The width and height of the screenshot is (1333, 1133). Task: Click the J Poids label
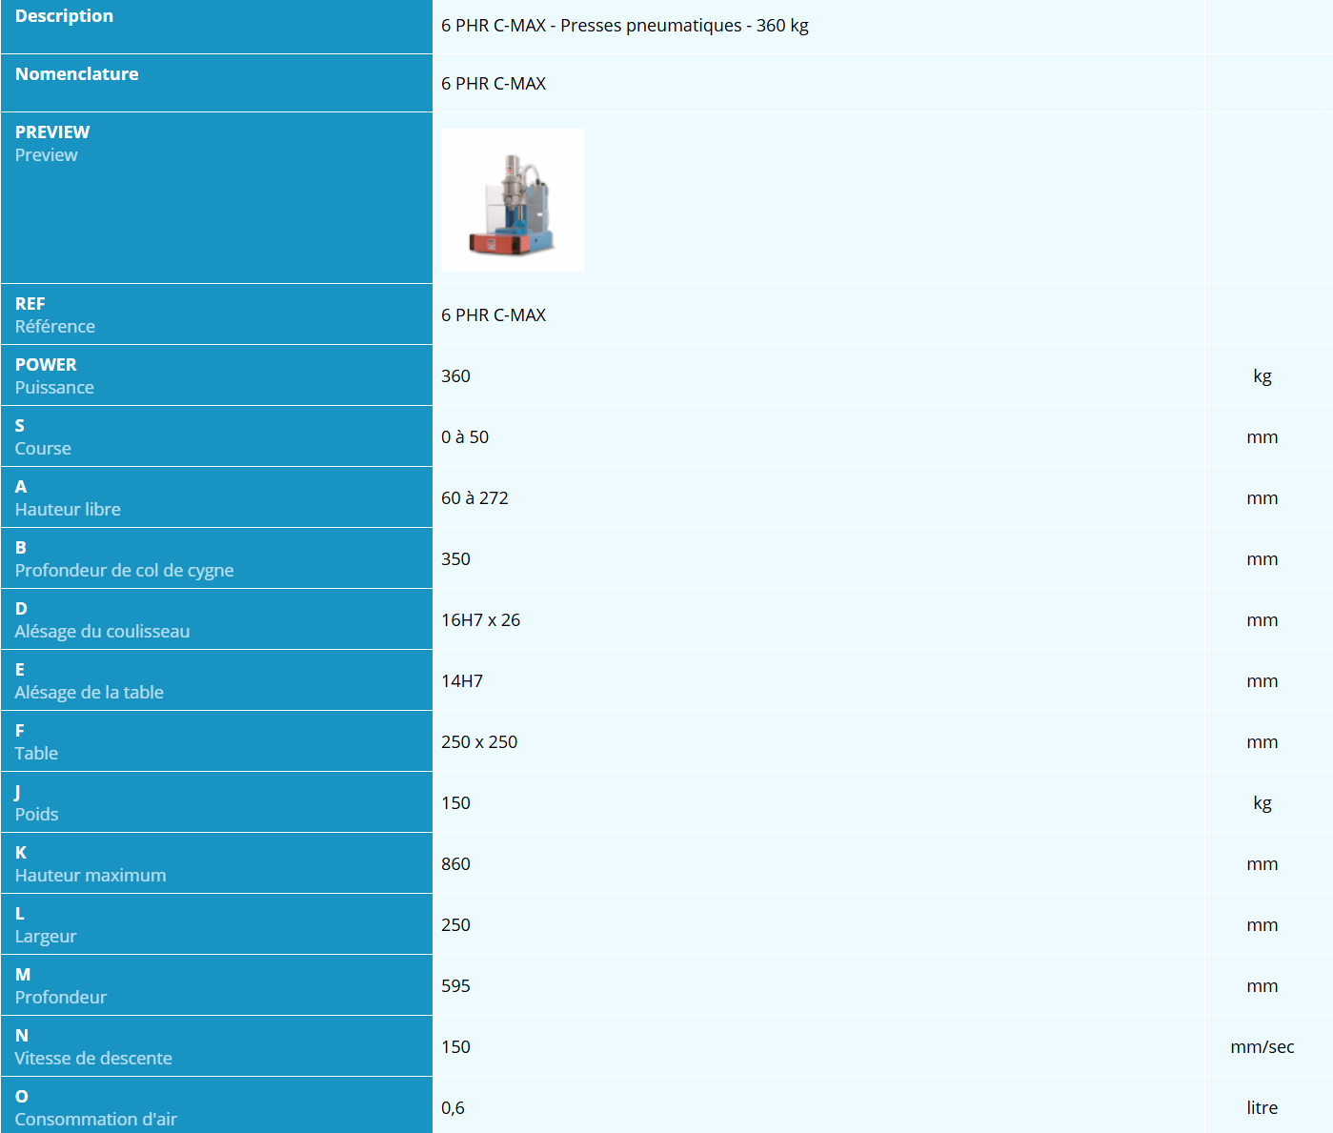coord(36,802)
